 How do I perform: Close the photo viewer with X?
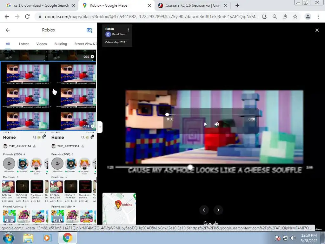[317, 30]
